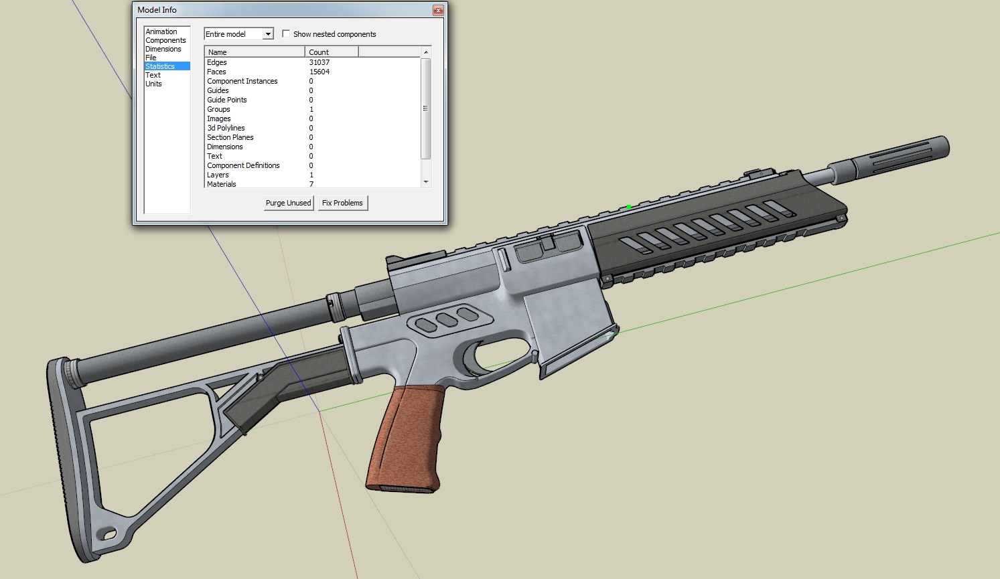Screen dimensions: 1000x579
Task: Click the Purge Unused button
Action: [288, 203]
